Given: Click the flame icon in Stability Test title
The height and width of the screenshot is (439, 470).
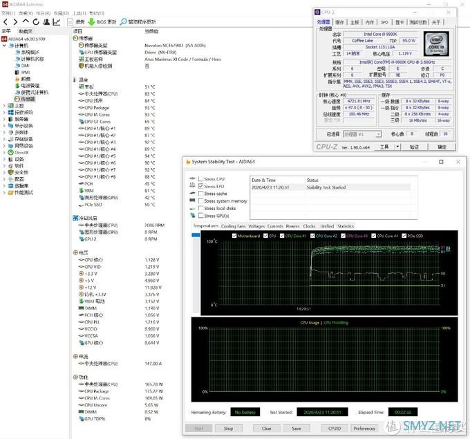Looking at the screenshot, I should tap(188, 162).
